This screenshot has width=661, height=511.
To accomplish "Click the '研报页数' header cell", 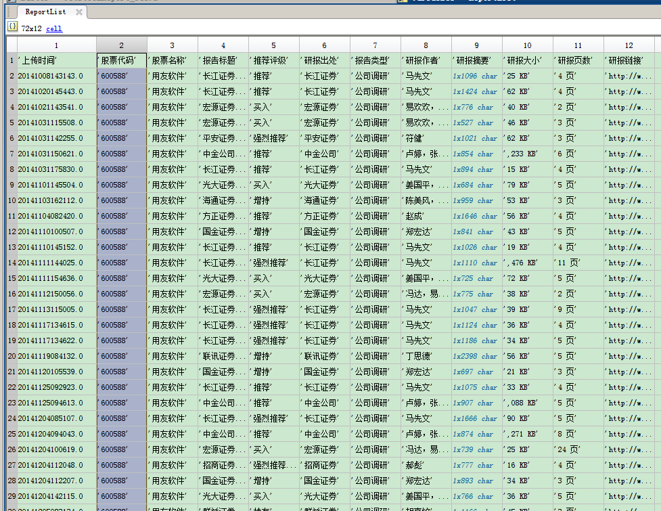I will [x=578, y=61].
